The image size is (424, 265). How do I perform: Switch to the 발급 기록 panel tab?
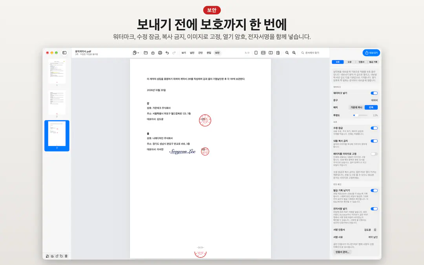point(373,62)
